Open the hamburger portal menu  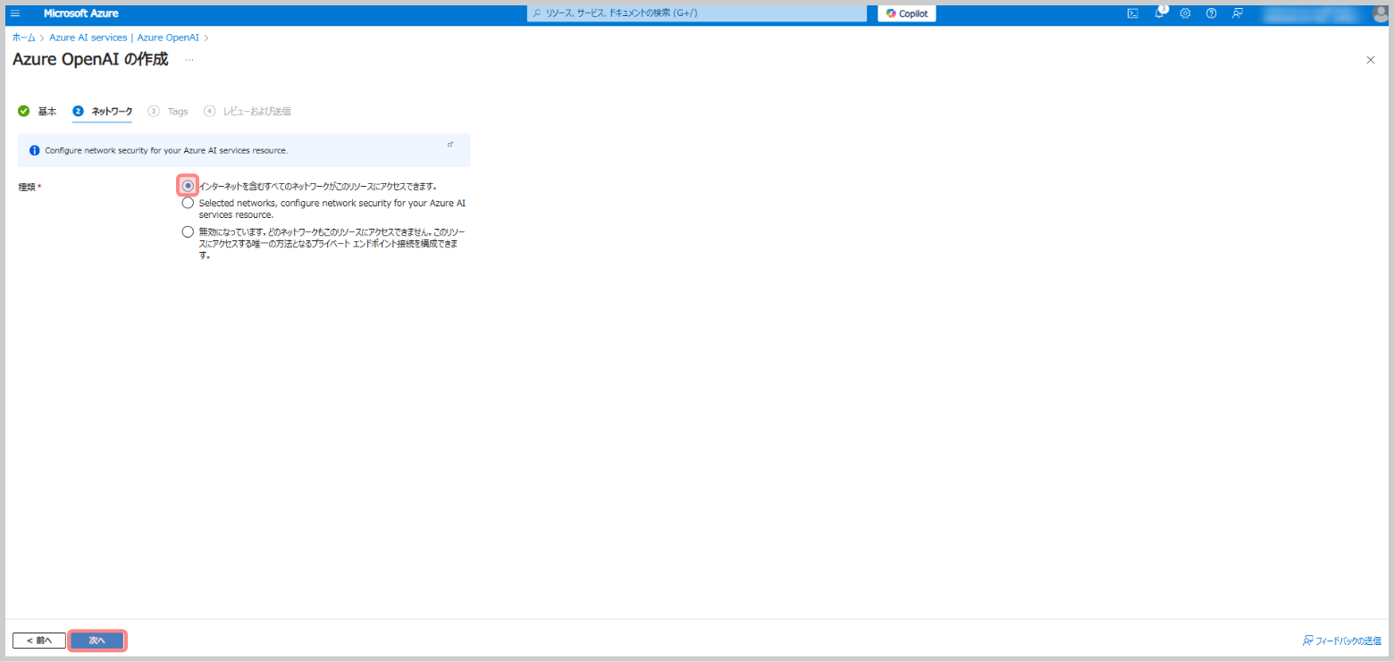[x=15, y=13]
